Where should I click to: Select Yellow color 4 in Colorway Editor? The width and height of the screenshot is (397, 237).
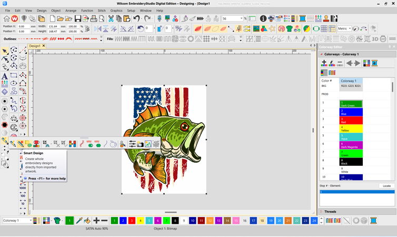tap(351, 129)
